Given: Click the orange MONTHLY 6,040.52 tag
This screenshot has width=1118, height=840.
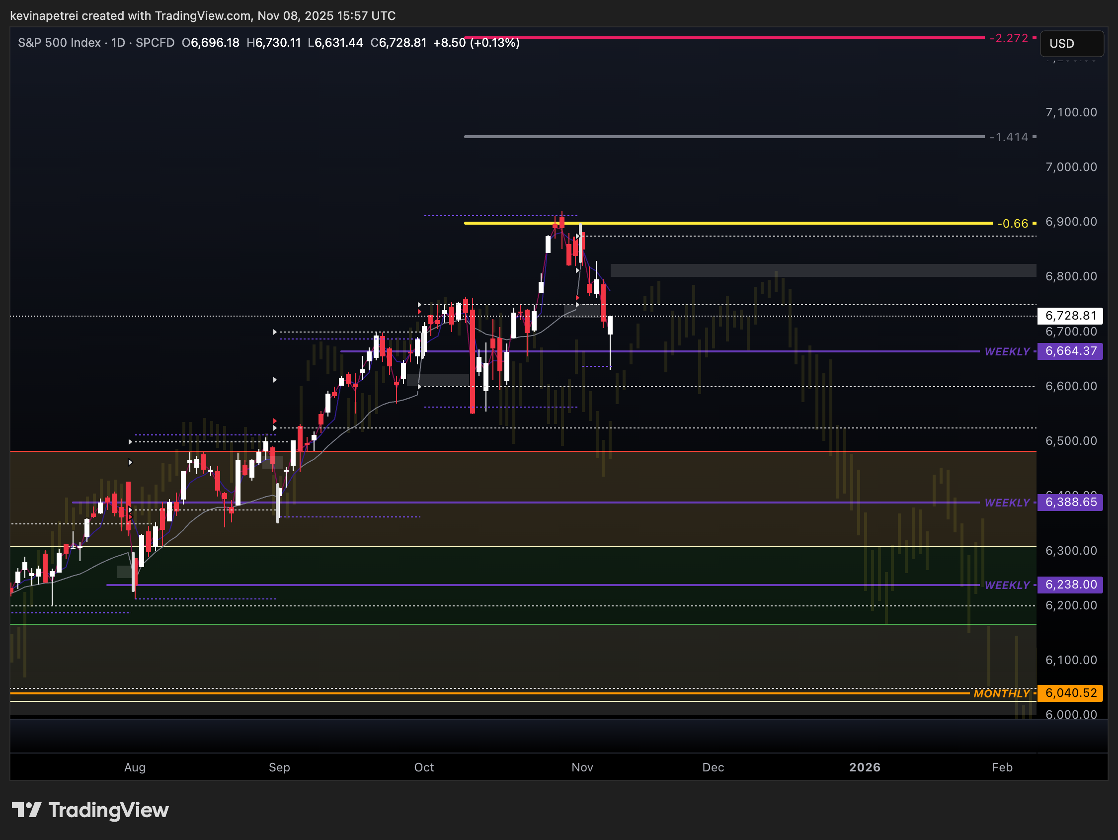Looking at the screenshot, I should (x=1070, y=693).
